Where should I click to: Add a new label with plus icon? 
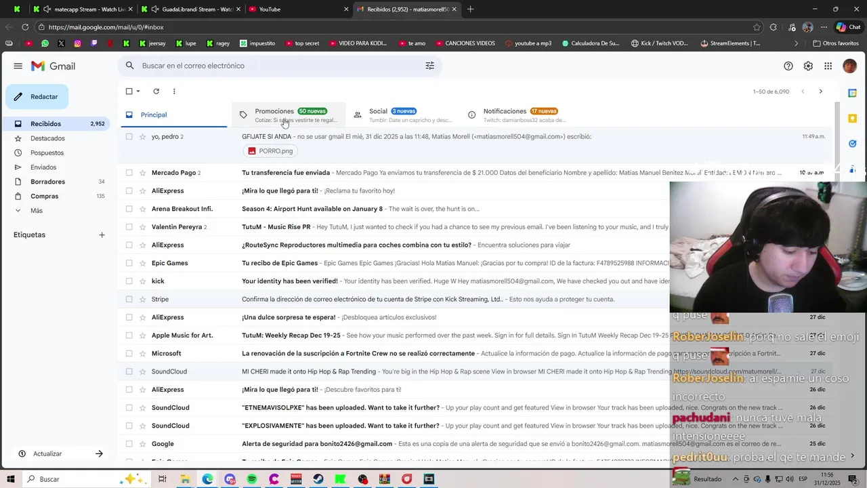[x=102, y=235]
